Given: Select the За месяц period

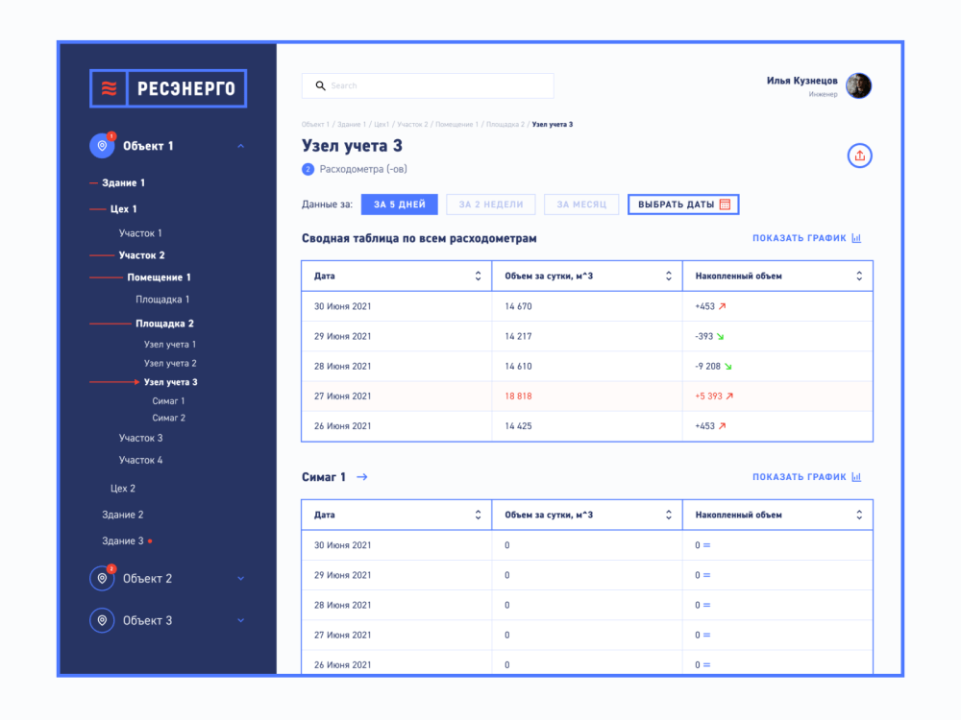Looking at the screenshot, I should coord(581,204).
